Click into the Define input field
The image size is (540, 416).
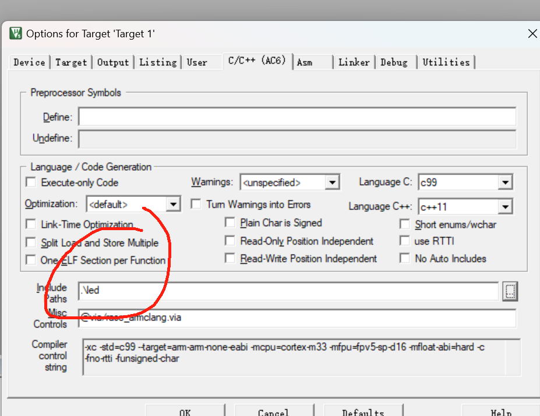[297, 117]
